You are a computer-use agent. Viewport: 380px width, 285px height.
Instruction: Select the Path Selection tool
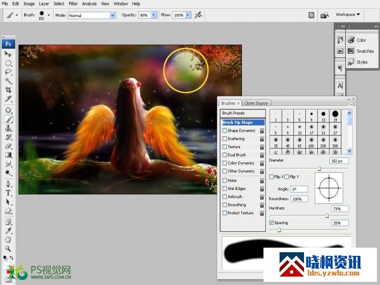(x=8, y=202)
